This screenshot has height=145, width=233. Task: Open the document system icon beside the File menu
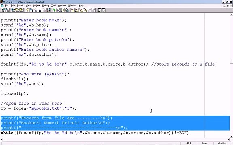pyautogui.click(x=2, y=6)
